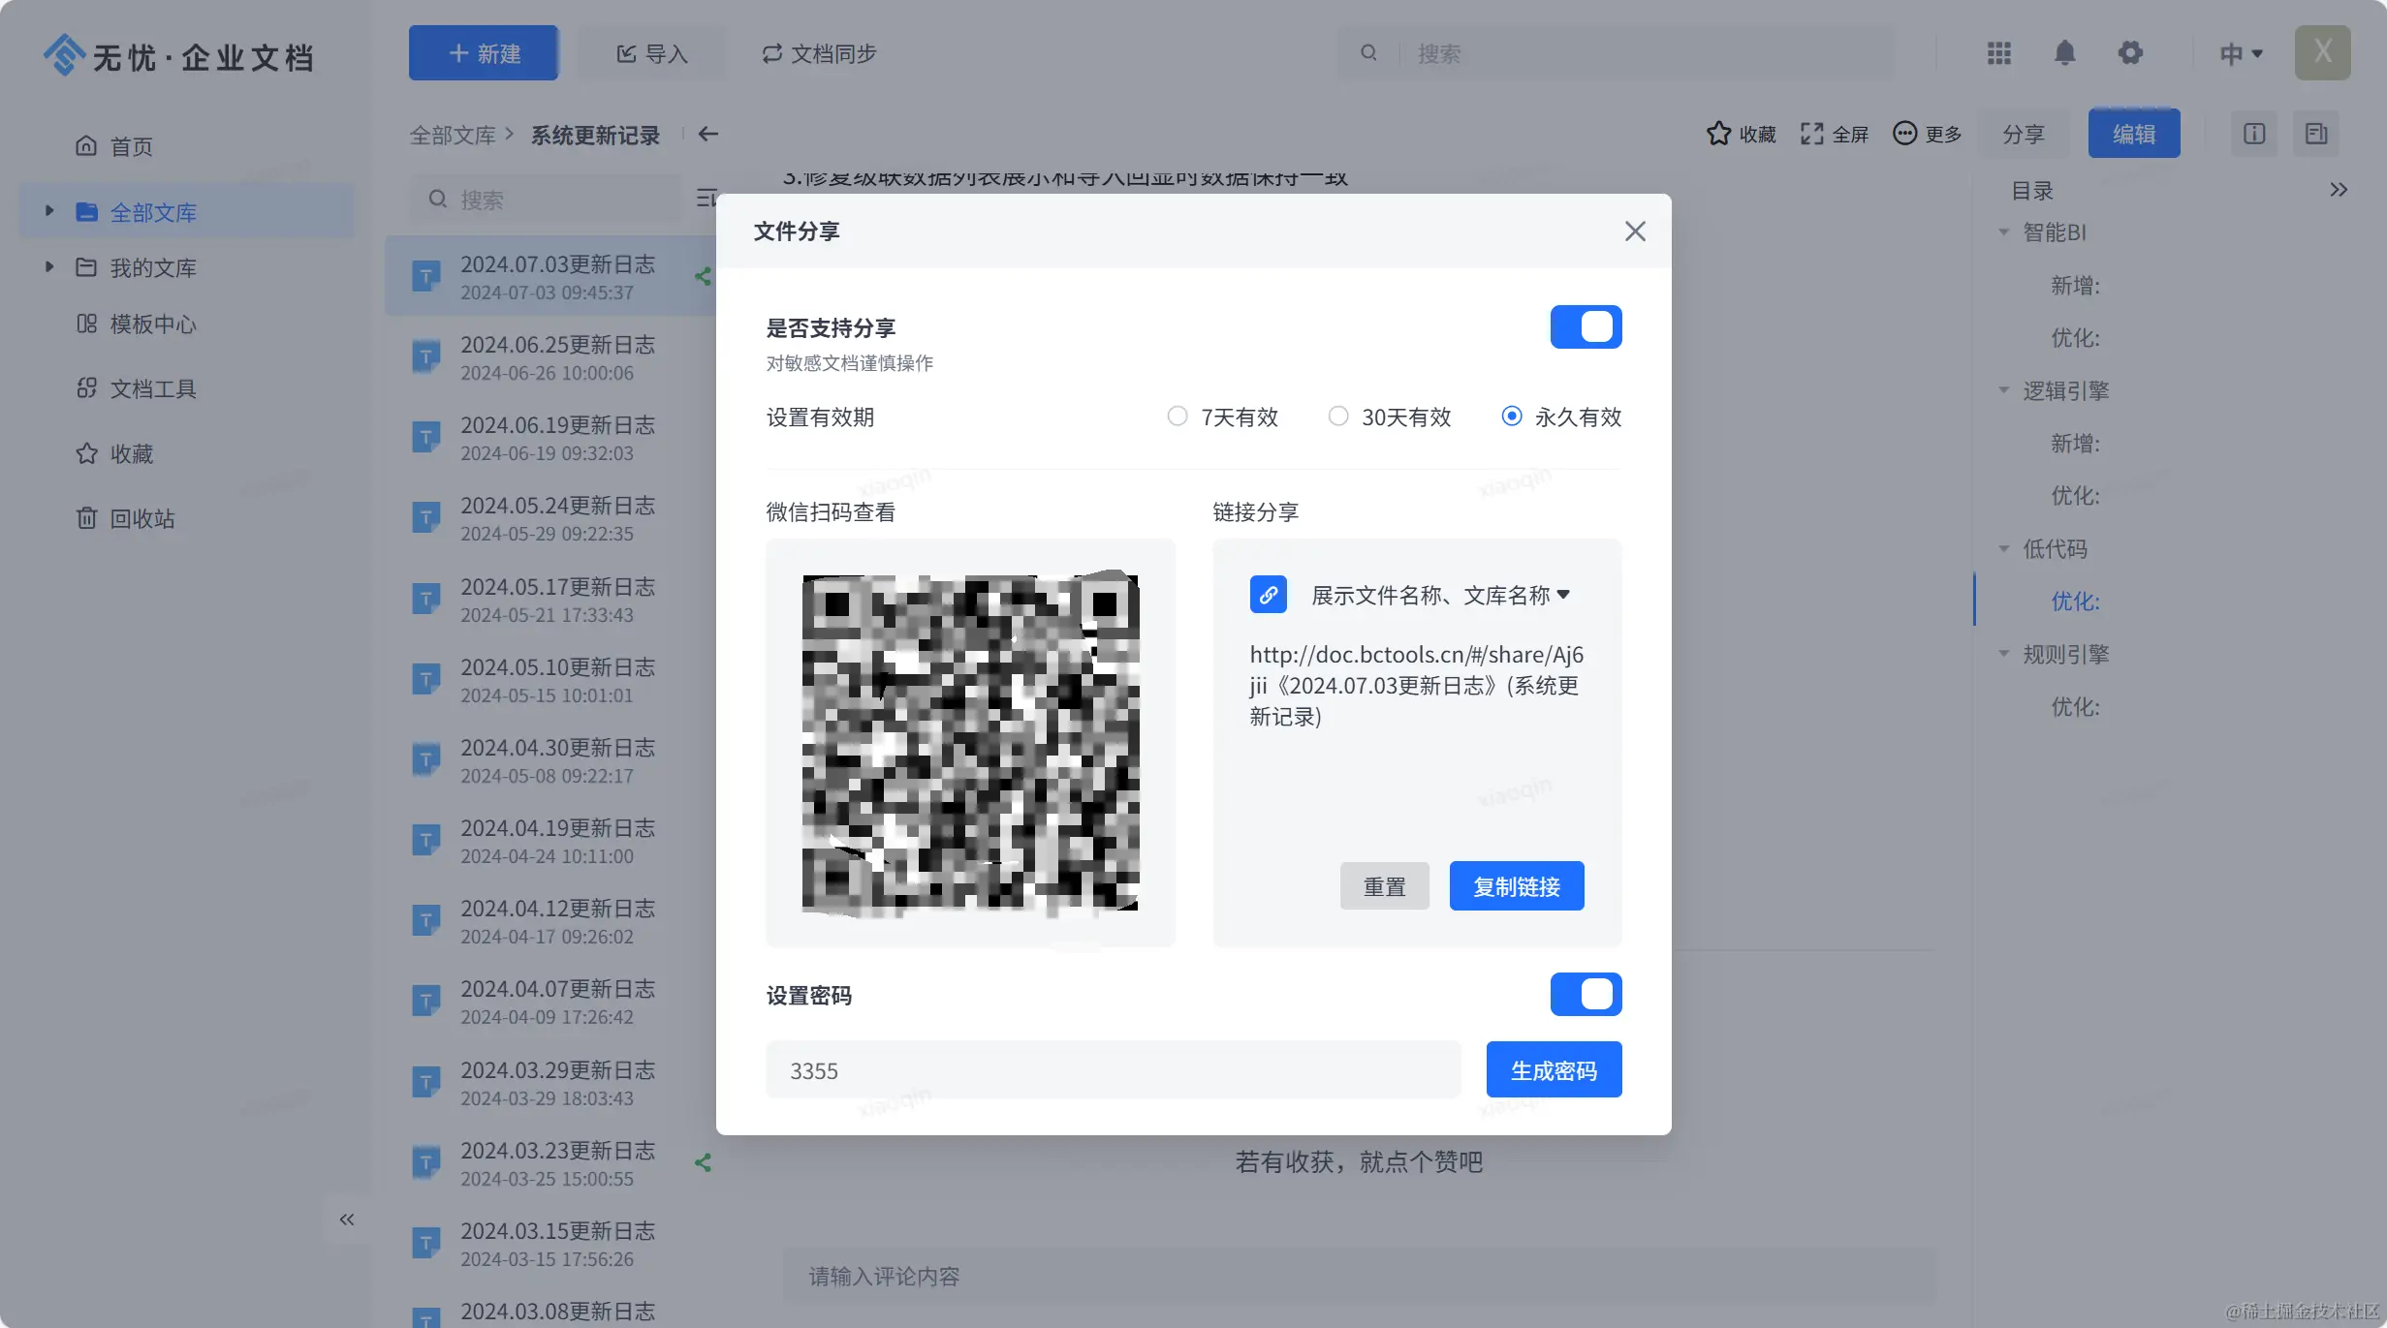Click the settings gear icon

pyautogui.click(x=2129, y=53)
